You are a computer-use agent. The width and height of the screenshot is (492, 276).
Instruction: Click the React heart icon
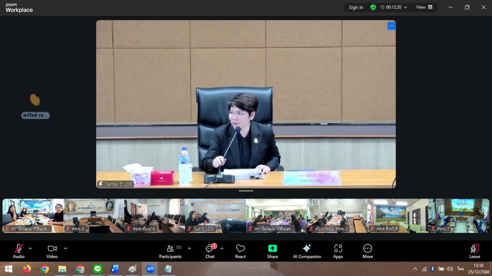240,251
